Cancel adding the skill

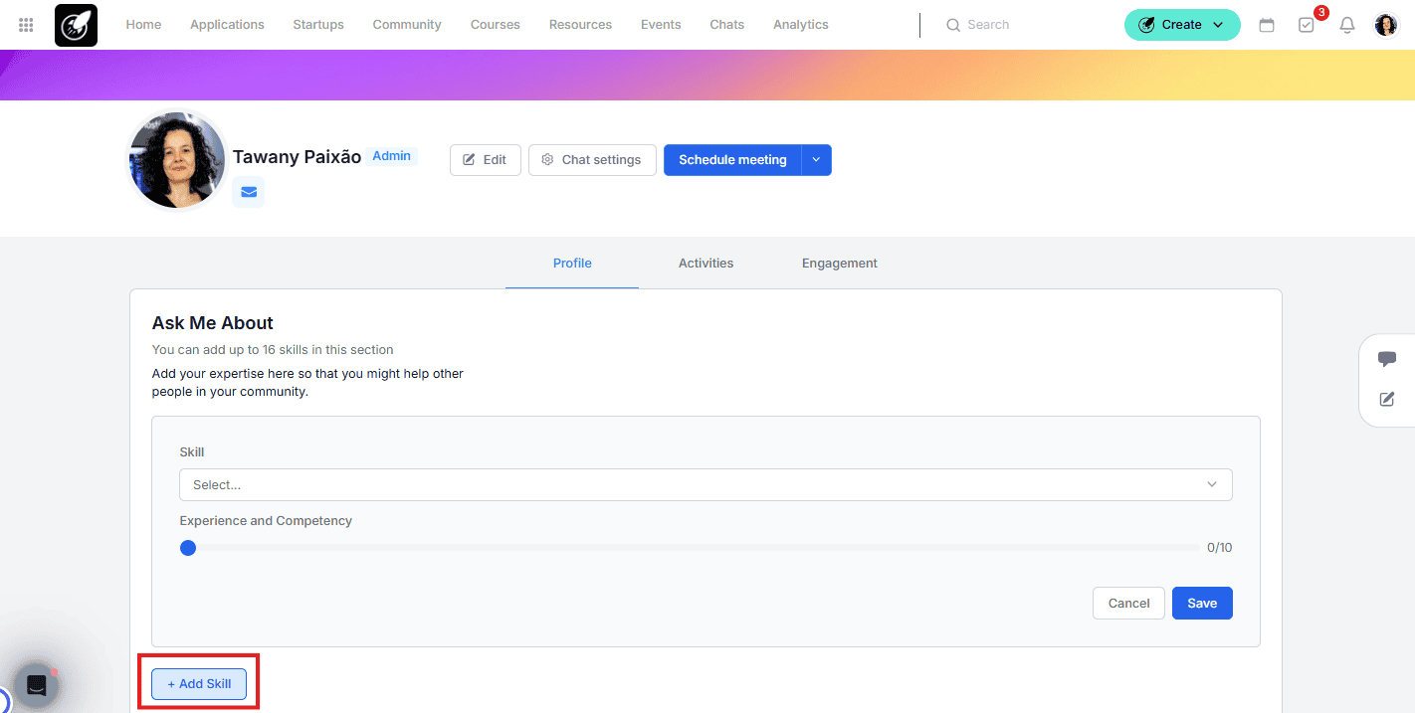coord(1128,604)
